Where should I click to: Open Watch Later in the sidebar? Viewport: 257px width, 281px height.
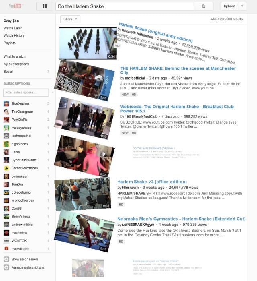point(13,28)
